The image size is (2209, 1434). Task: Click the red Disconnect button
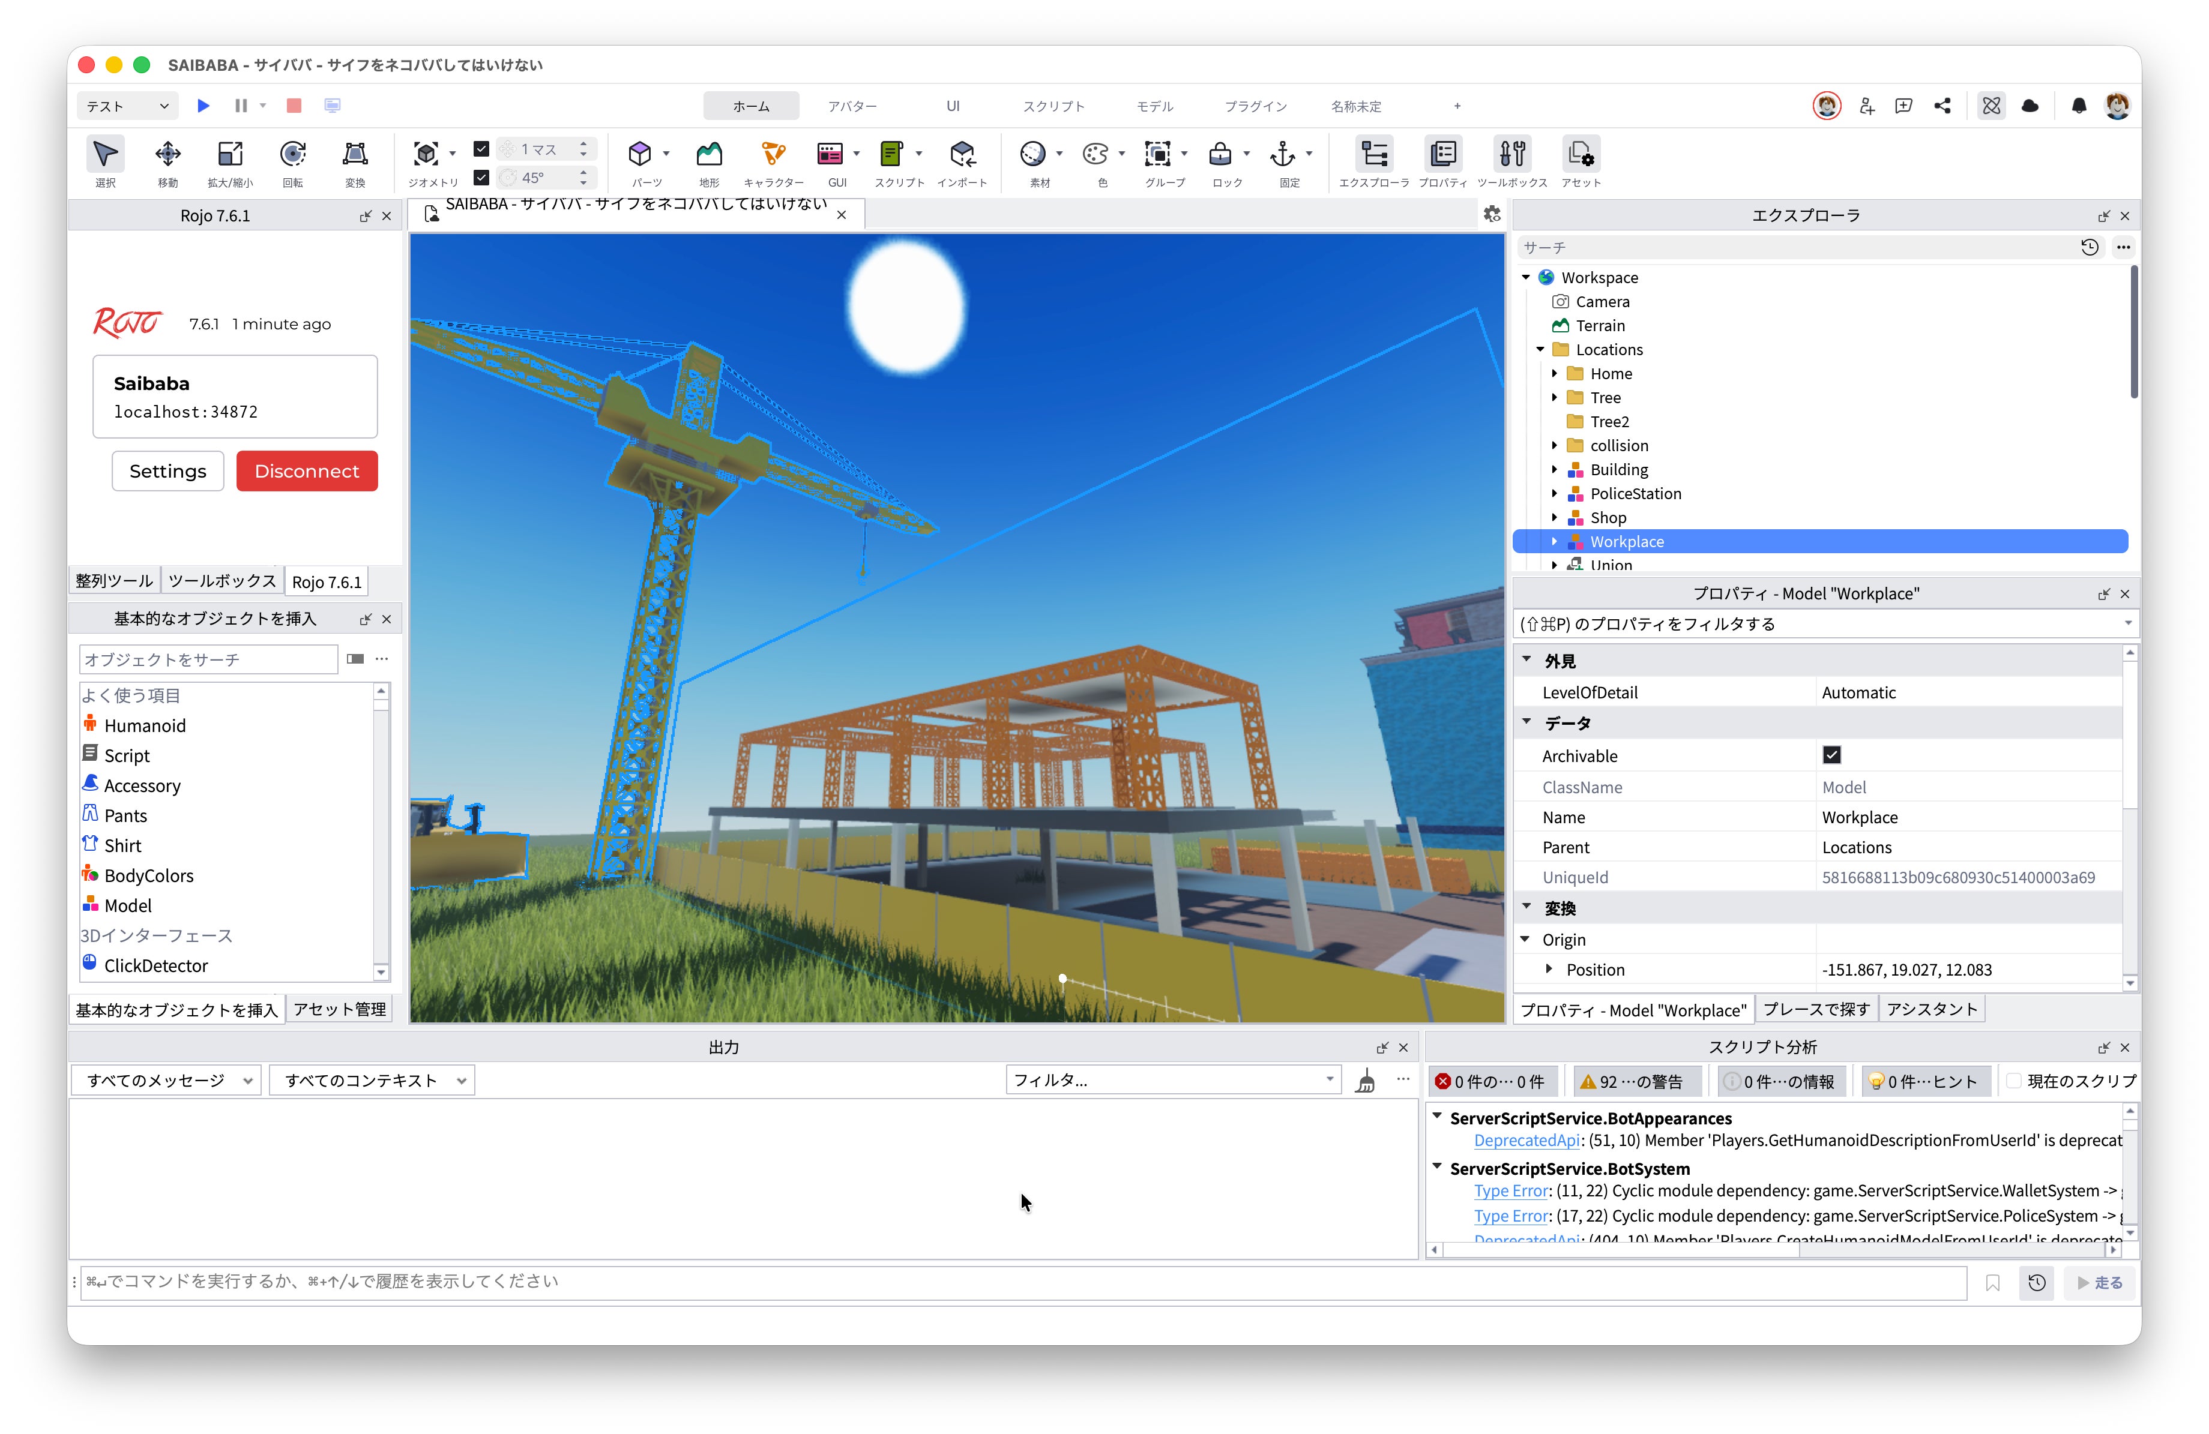coord(307,471)
